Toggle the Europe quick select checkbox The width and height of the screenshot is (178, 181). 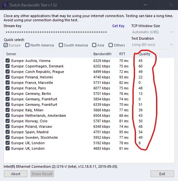coord(6,45)
